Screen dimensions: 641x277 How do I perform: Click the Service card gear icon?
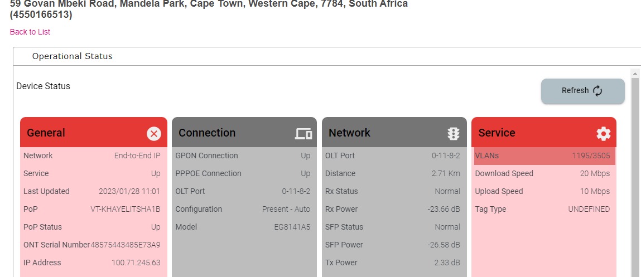coord(603,133)
